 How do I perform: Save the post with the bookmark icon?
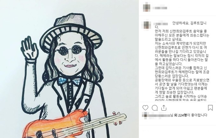tap(210, 108)
